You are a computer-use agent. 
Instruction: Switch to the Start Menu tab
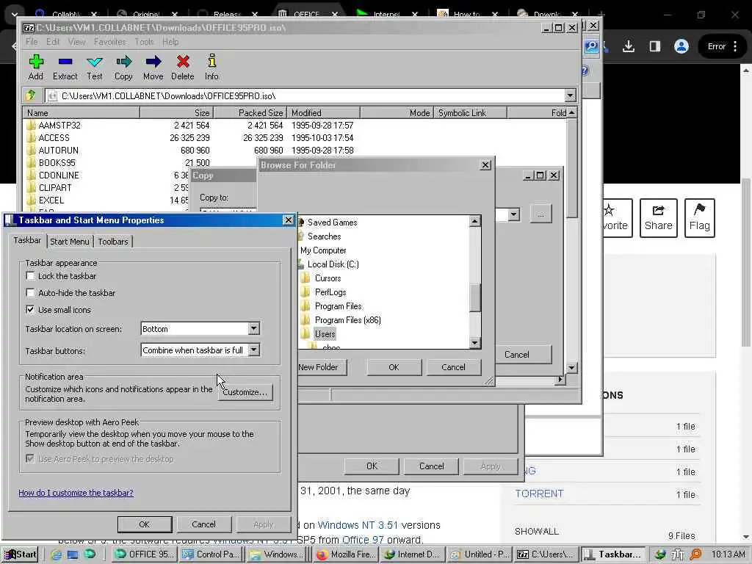click(x=70, y=241)
